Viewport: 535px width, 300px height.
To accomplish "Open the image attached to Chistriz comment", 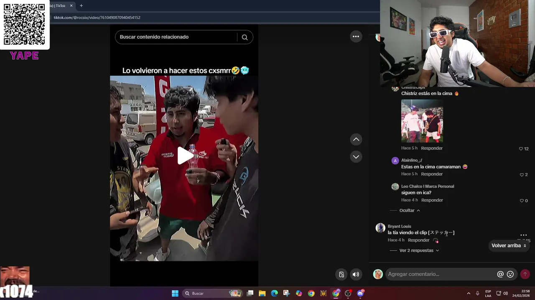I will 422,121.
